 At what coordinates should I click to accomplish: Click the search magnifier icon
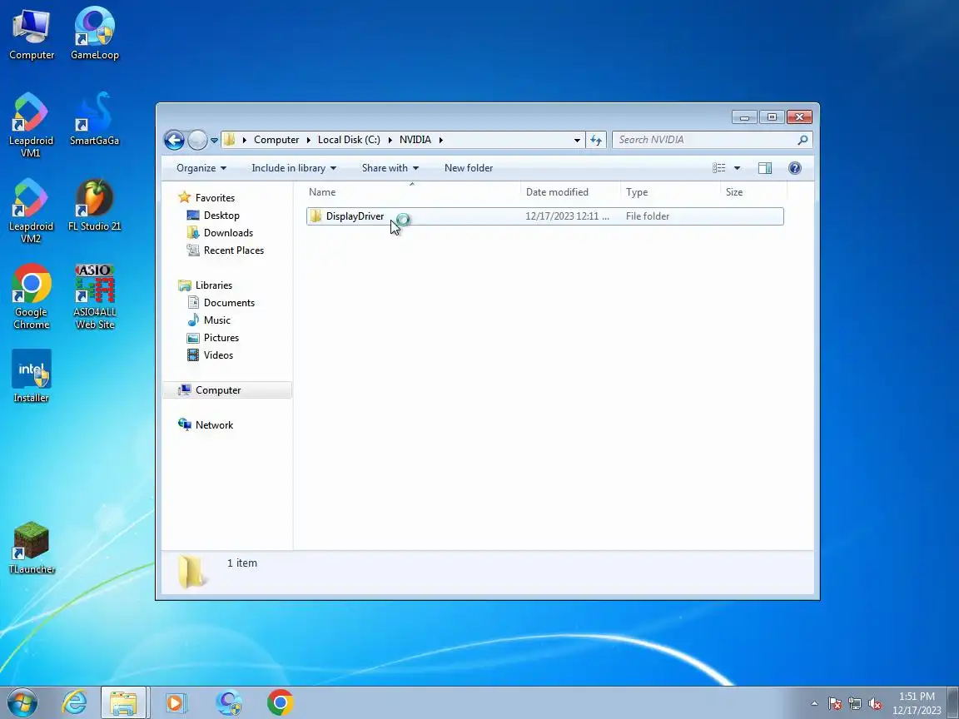tap(802, 140)
